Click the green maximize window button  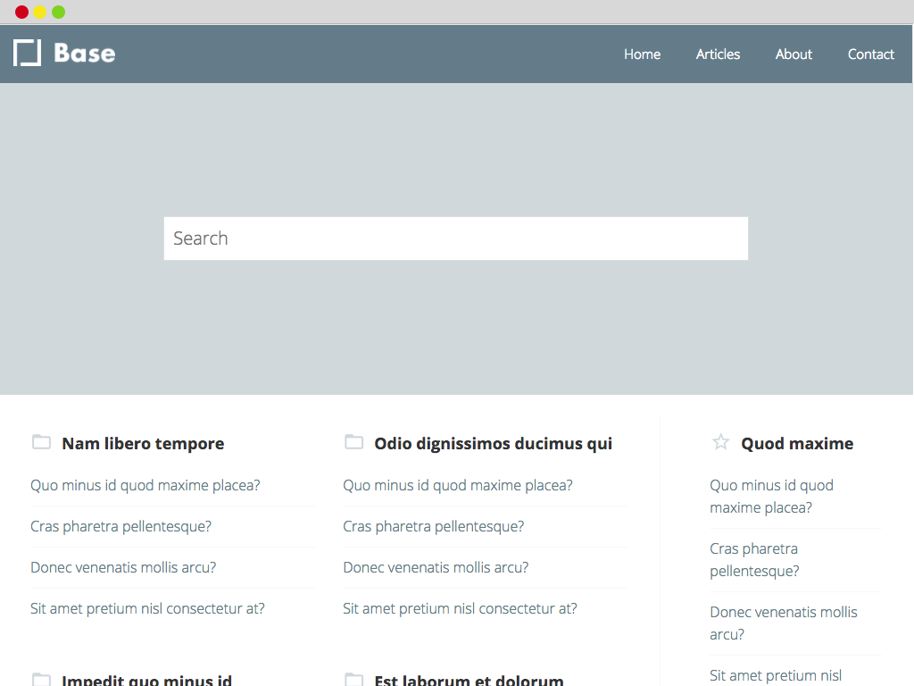click(58, 12)
